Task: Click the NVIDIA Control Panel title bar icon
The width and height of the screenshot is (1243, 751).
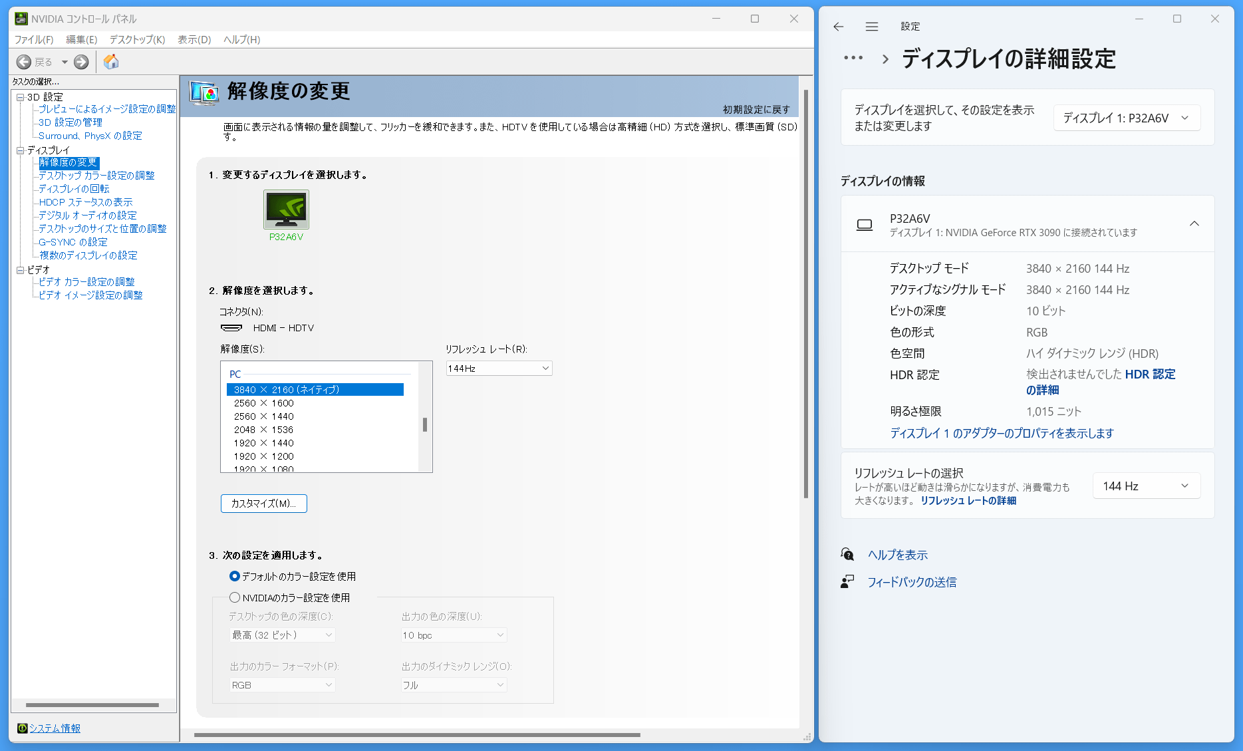Action: click(x=21, y=19)
